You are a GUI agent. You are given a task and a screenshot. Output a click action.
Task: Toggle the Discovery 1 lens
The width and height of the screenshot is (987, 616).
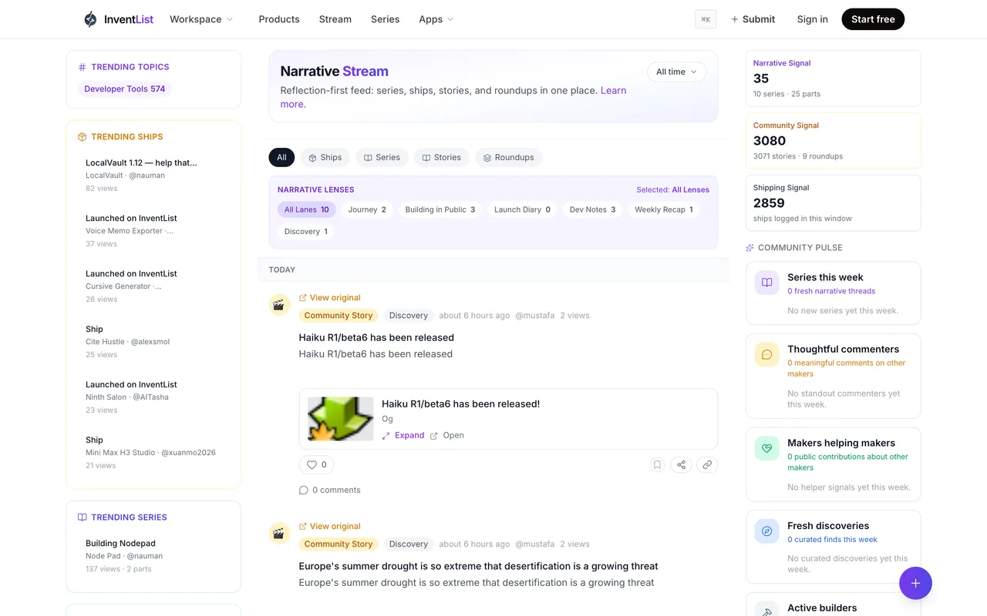(305, 231)
